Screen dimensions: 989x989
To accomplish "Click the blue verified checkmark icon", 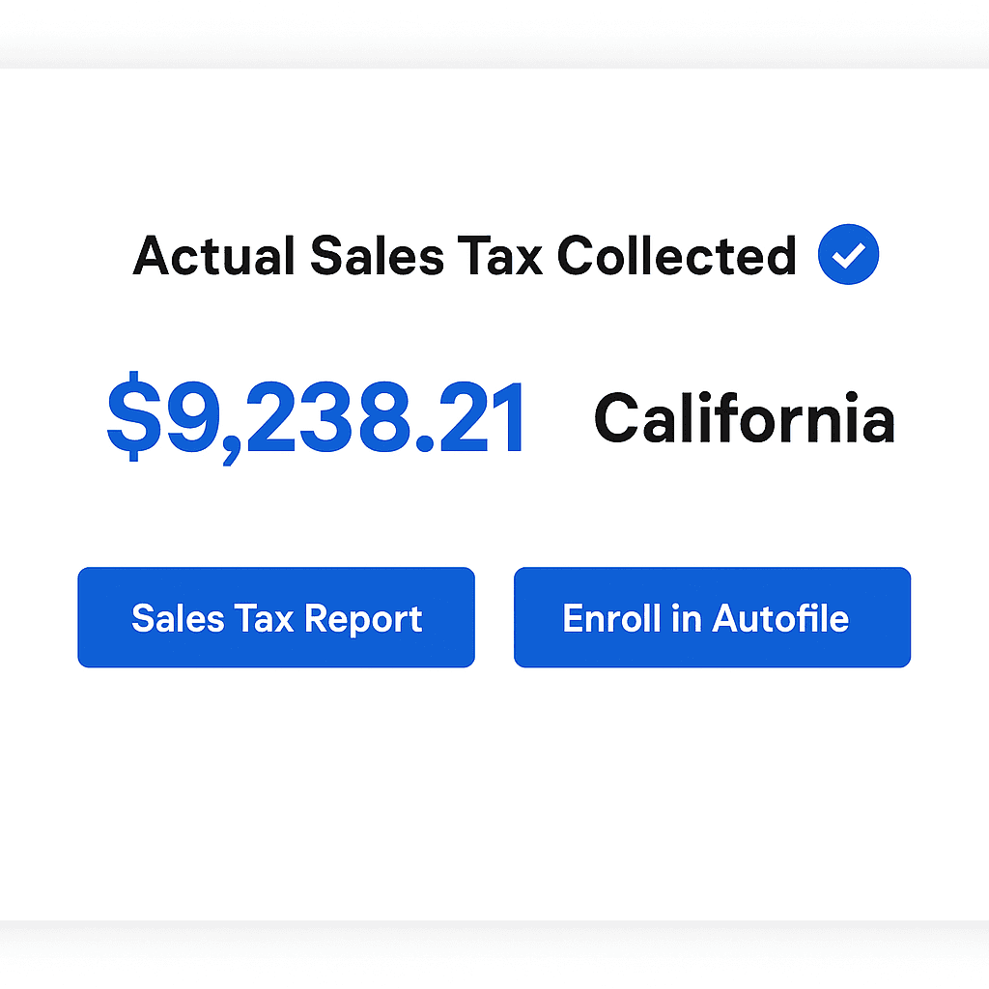I will point(848,254).
